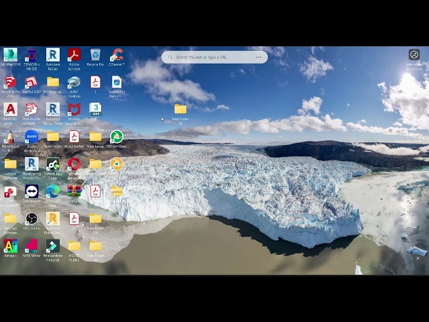Select the Azhagi+ shortcut icon
This screenshot has height=322, width=429.
coord(11,246)
